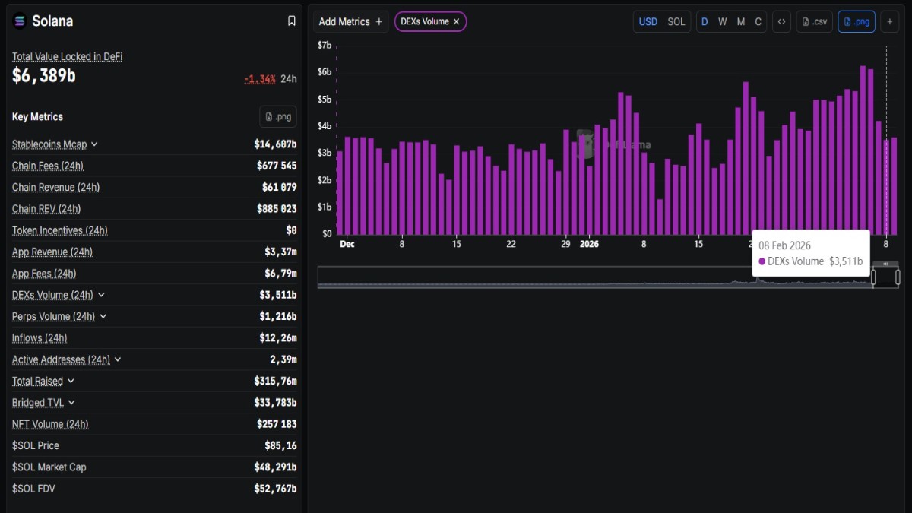Download the chart as .png

[x=857, y=21]
